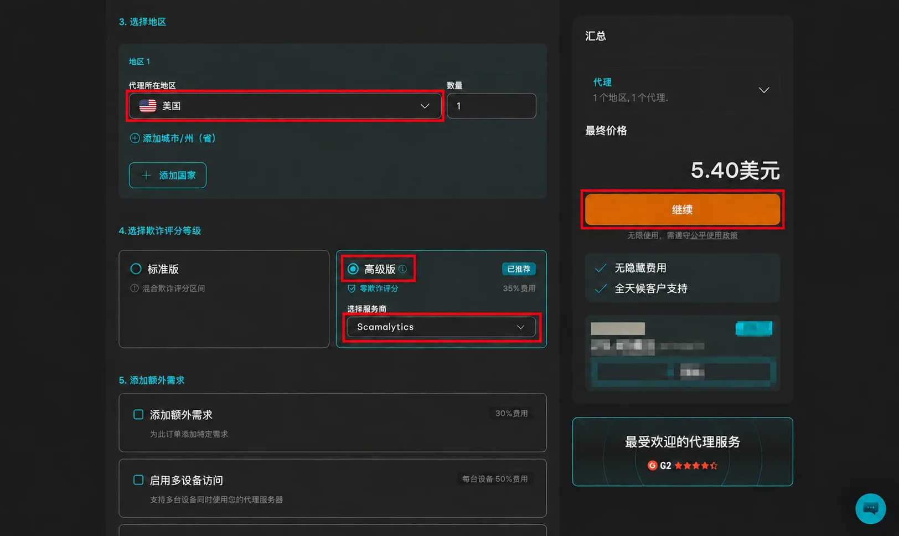The height and width of the screenshot is (536, 899).
Task: Open the Scamalytics service provider dropdown
Action: 441,327
